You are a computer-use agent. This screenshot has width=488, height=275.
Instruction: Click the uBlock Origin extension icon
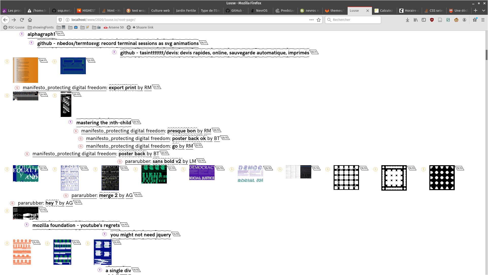coord(432,20)
